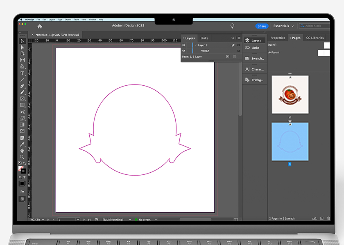Swap fill and stroke colors

click(x=24, y=163)
